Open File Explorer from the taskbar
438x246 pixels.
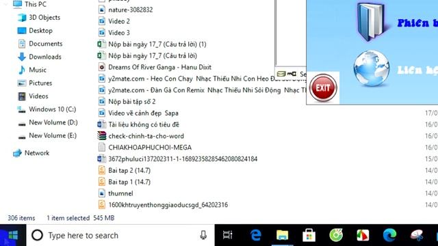point(282,235)
